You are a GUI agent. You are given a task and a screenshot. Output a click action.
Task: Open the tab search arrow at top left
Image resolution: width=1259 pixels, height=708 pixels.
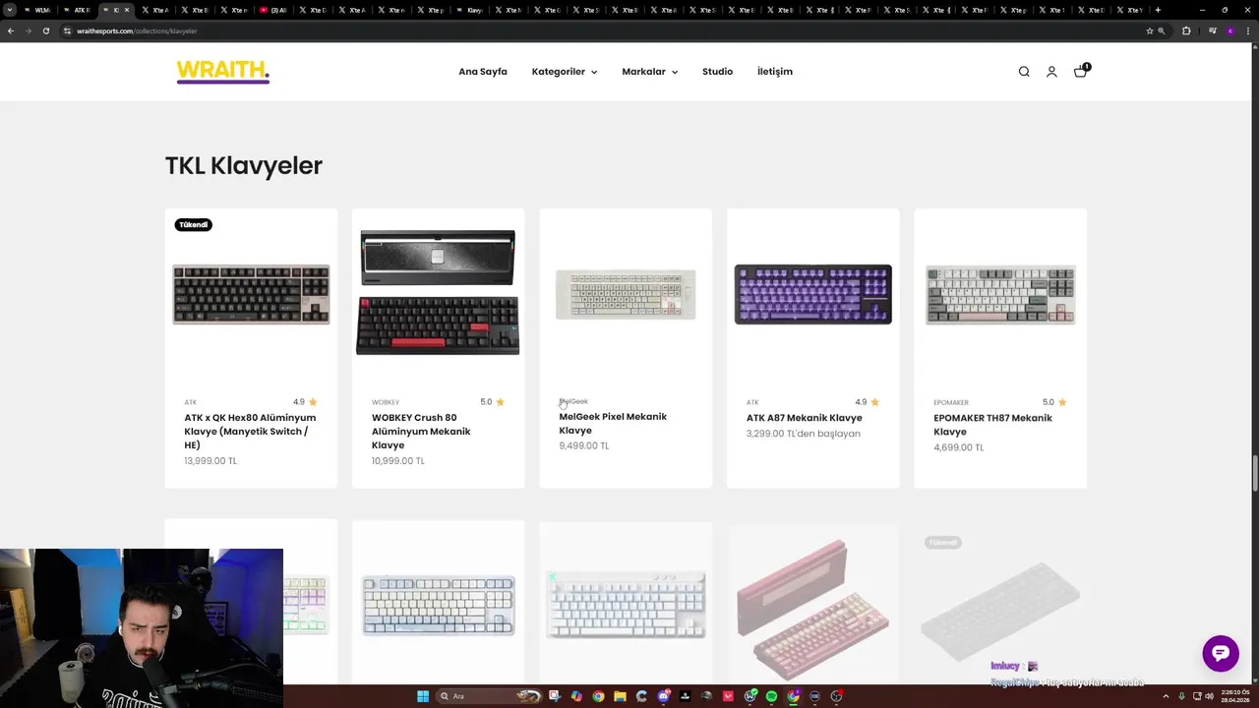10,10
